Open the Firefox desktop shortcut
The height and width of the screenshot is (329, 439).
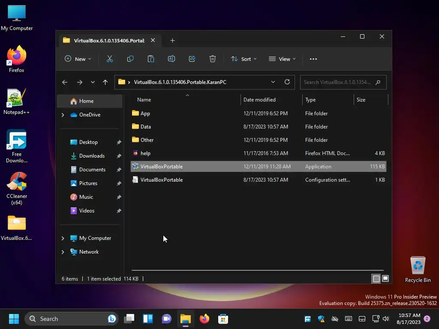point(17,59)
